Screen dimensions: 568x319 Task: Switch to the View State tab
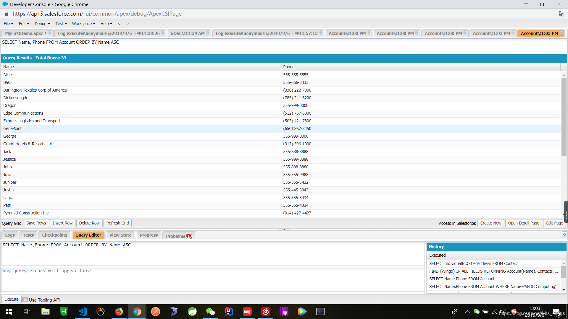120,235
